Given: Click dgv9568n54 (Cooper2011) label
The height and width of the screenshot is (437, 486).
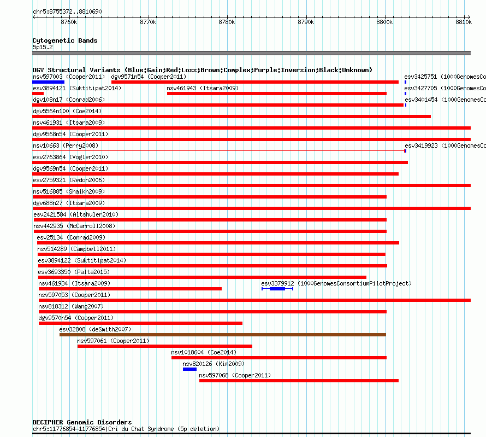Looking at the screenshot, I should (x=70, y=134).
